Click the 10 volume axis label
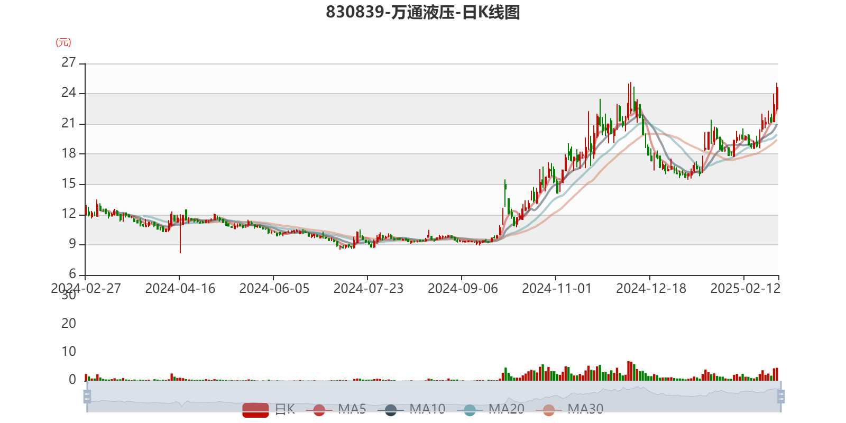 pos(69,352)
